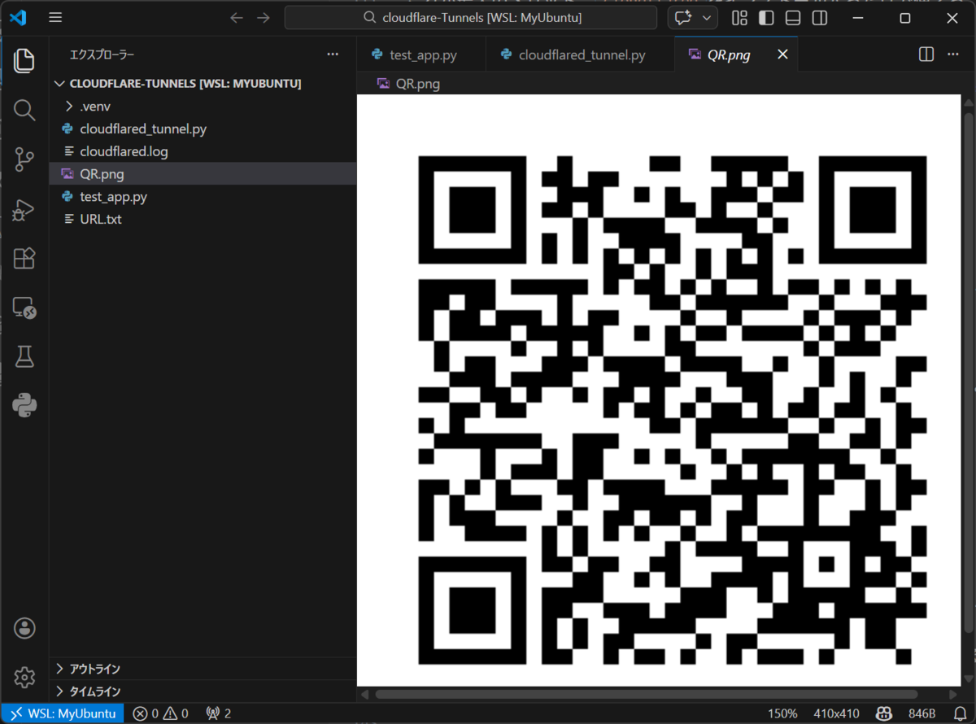Click the エクスプローラー panel title
This screenshot has width=976, height=724.
pos(102,55)
